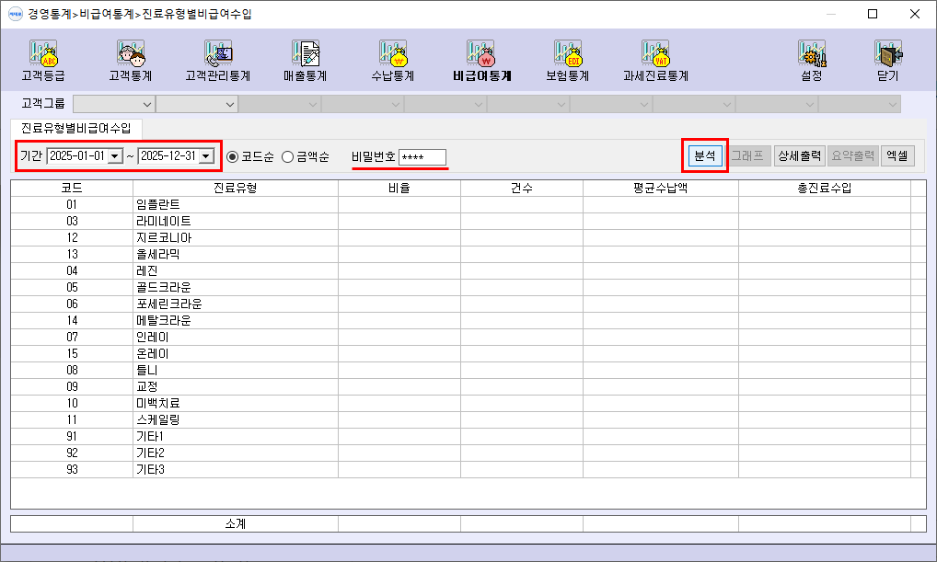Select the 코드순 radio button
The image size is (937, 562).
[233, 156]
